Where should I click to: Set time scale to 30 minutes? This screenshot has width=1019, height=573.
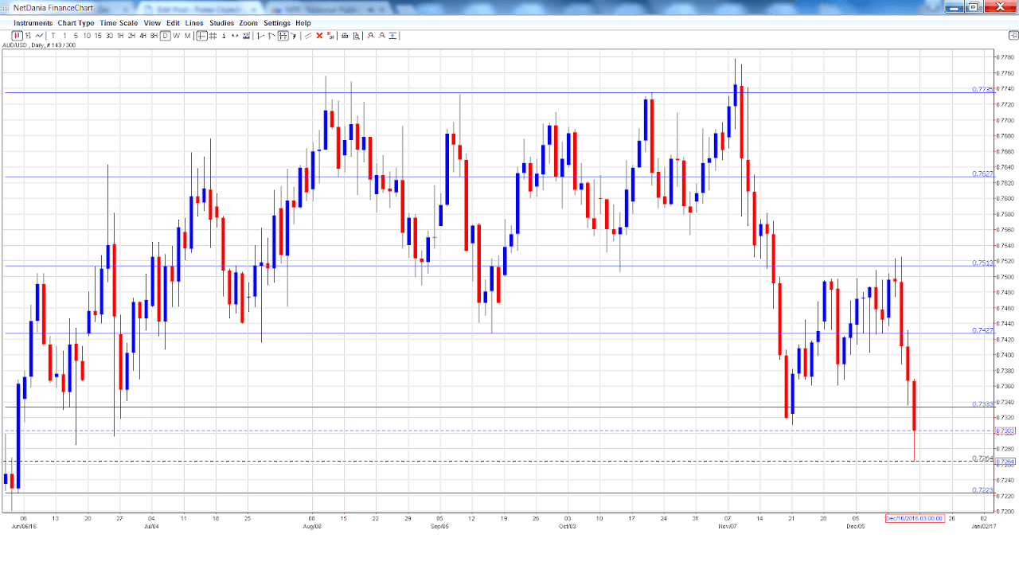point(109,36)
